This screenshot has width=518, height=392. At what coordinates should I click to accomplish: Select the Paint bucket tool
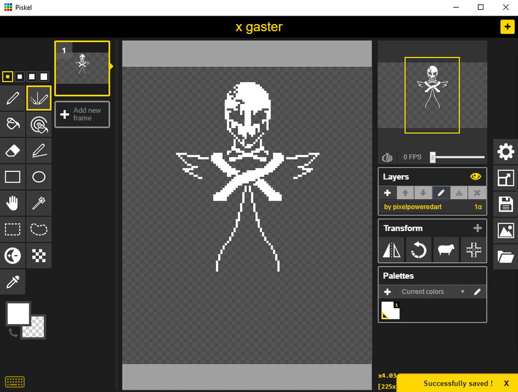[13, 124]
